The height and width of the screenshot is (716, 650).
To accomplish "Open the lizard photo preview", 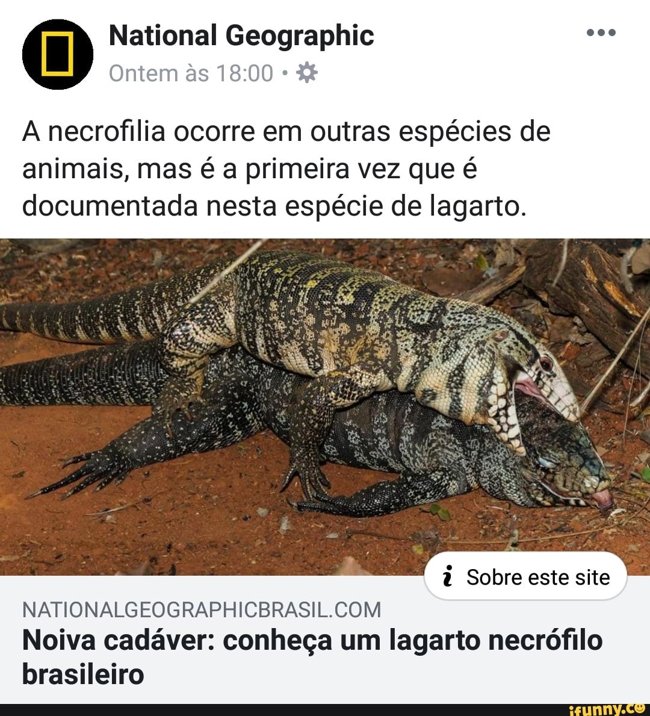I will 325,407.
